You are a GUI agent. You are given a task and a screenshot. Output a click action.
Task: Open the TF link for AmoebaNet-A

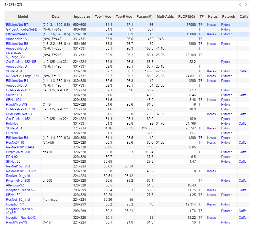201,39
